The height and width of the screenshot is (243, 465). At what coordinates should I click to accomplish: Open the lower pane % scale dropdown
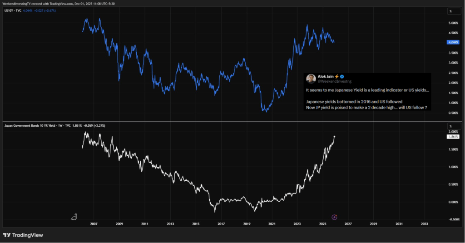tap(450, 126)
